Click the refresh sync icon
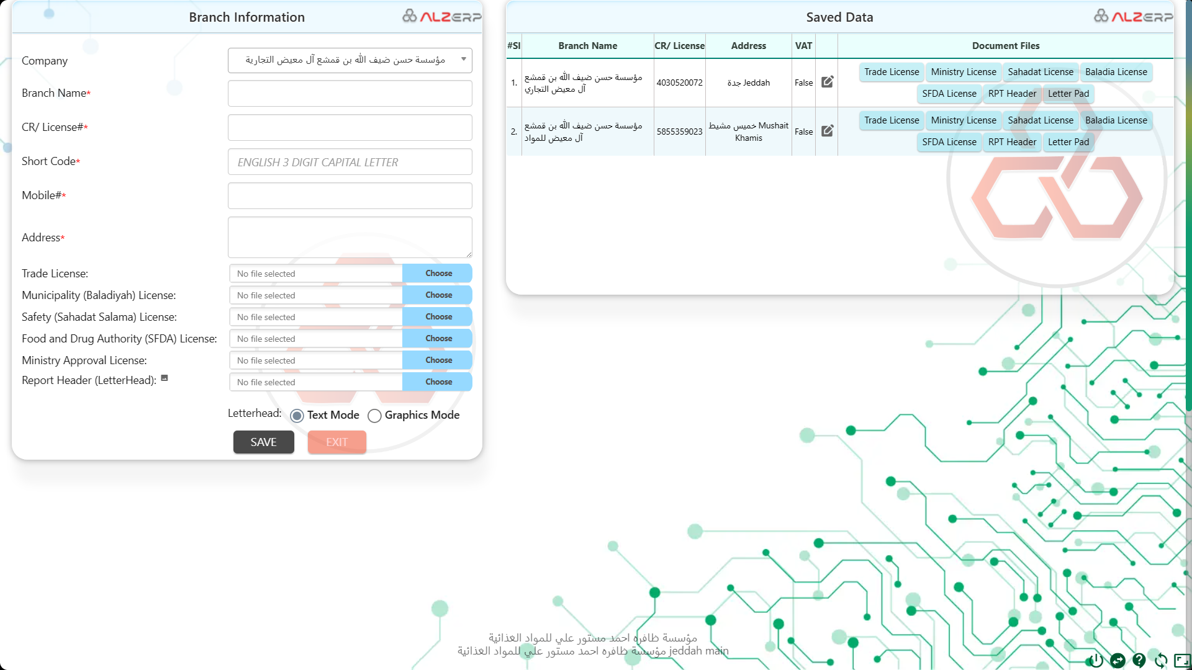This screenshot has height=670, width=1192. pyautogui.click(x=1161, y=661)
